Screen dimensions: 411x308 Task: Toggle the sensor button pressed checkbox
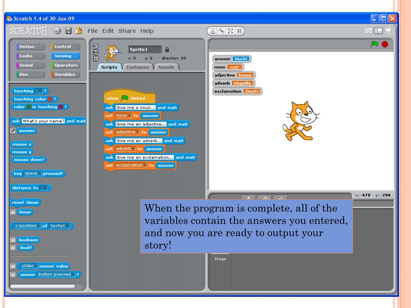[12, 274]
